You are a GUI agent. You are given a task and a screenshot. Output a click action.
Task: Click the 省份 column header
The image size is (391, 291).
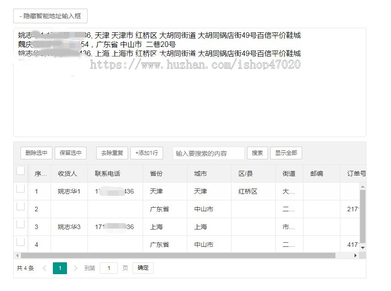[165, 174]
